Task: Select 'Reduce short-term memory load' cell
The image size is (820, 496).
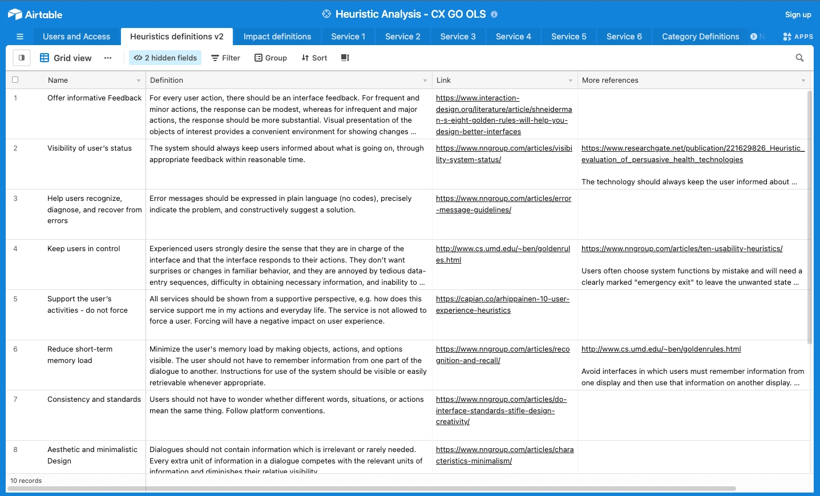Action: tap(95, 365)
